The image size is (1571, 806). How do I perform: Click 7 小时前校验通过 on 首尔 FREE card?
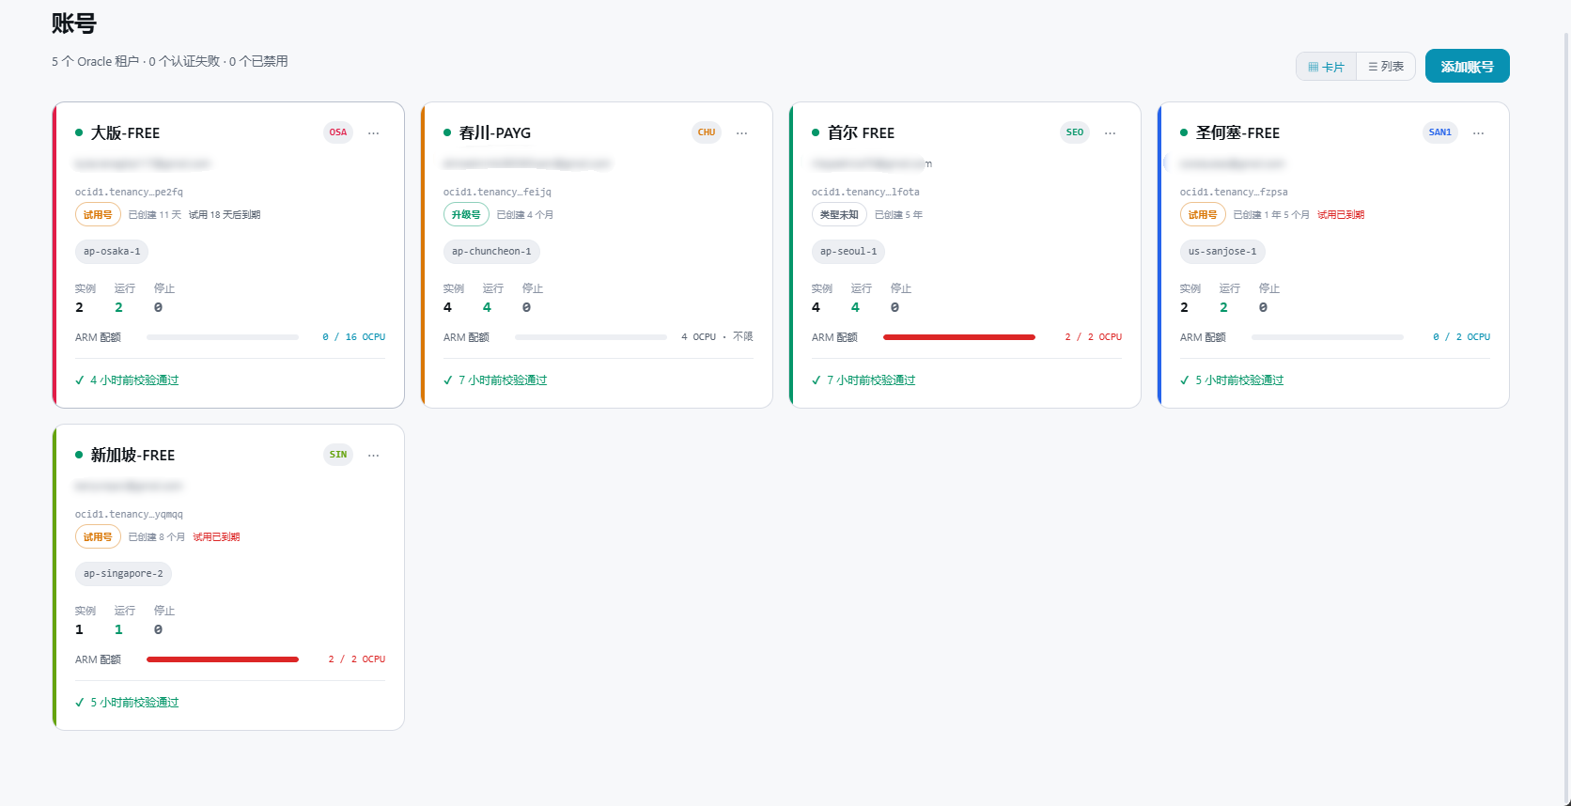[x=871, y=380]
